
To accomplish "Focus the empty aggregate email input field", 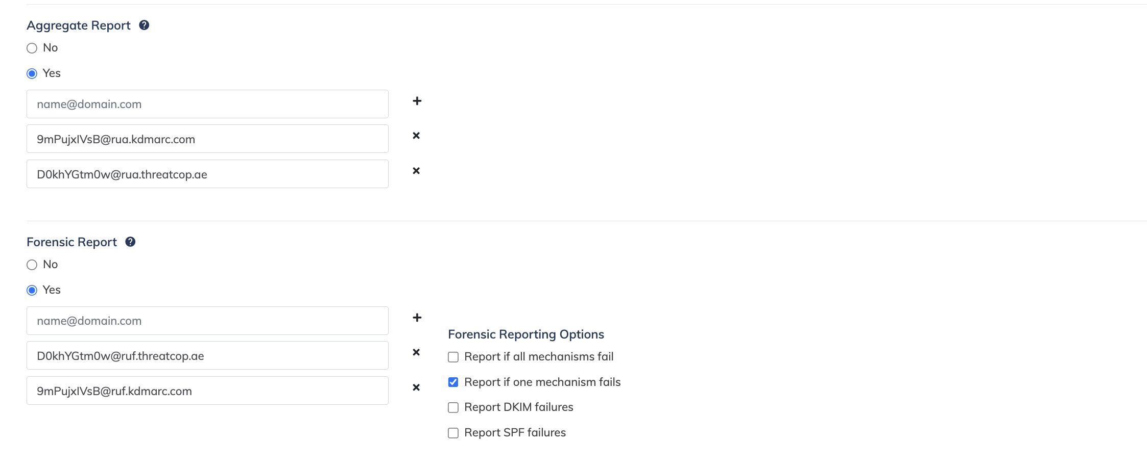I will pos(207,104).
